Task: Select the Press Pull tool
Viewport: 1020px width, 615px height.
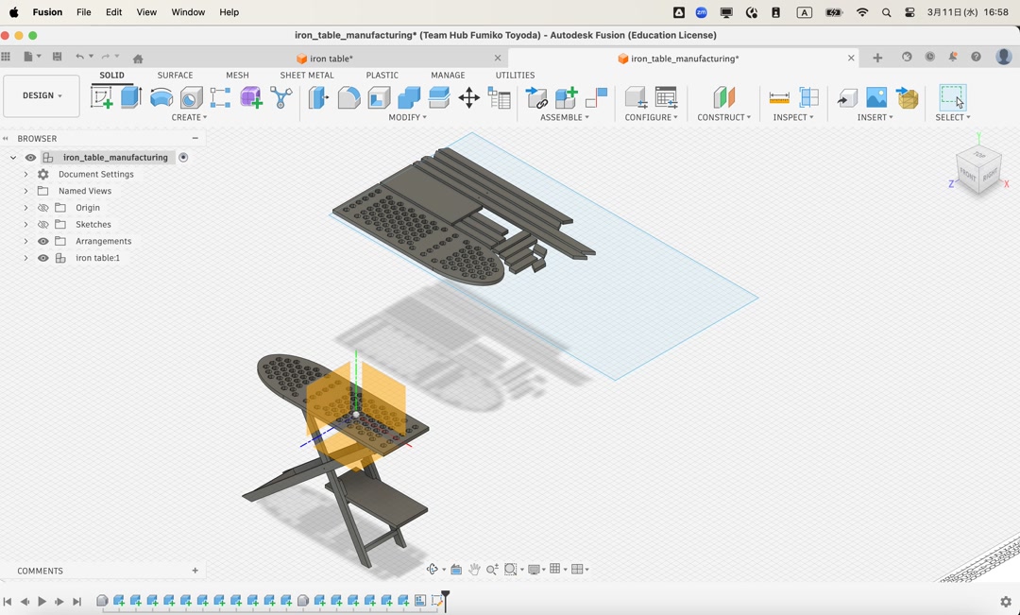Action: tap(318, 97)
